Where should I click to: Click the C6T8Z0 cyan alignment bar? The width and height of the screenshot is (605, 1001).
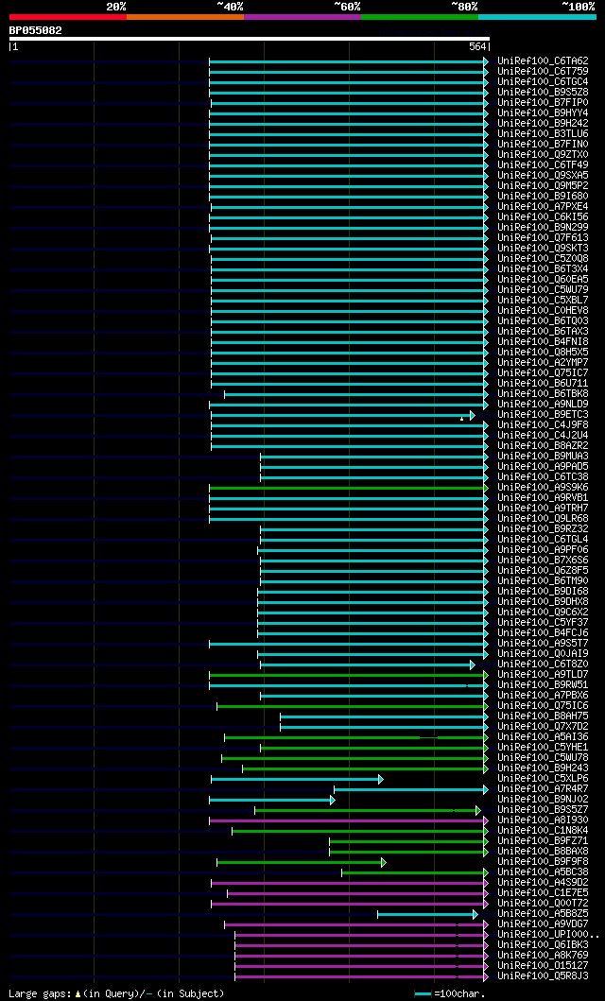[x=368, y=665]
